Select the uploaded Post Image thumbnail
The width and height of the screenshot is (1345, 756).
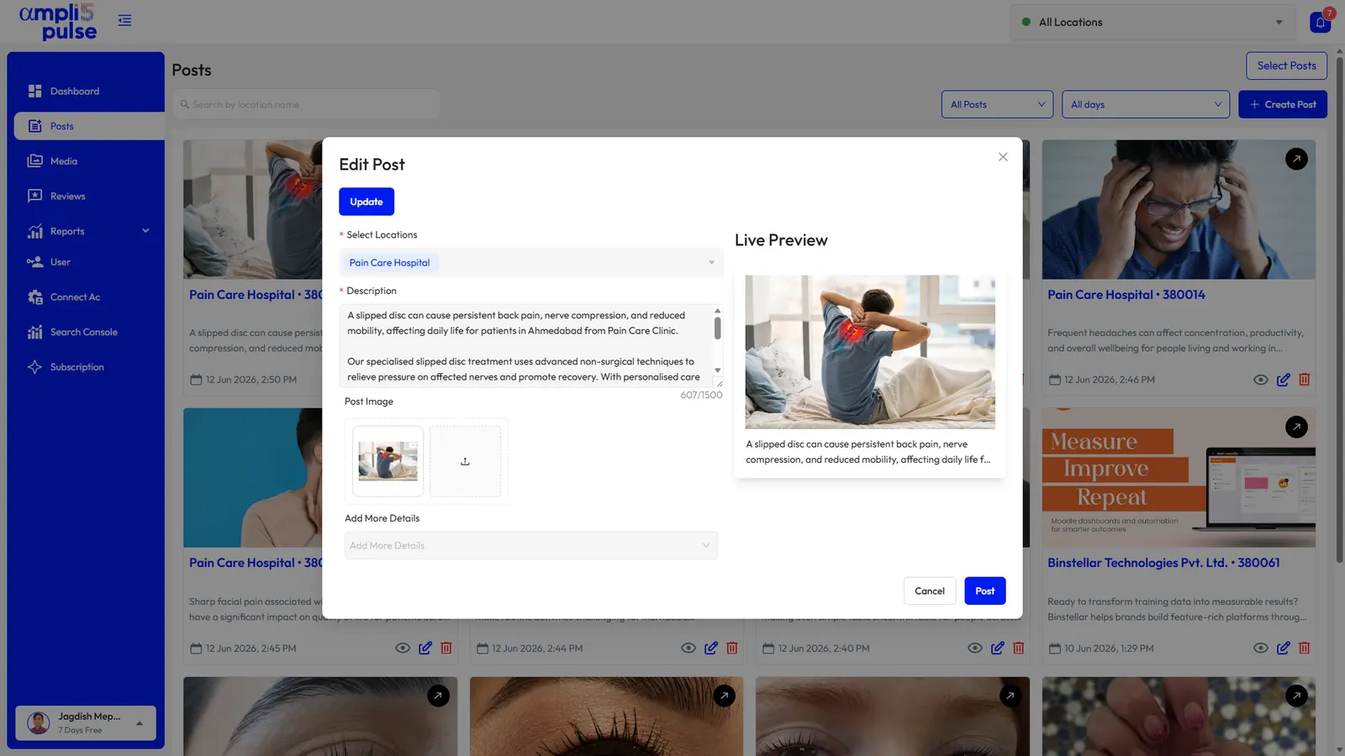pos(388,461)
